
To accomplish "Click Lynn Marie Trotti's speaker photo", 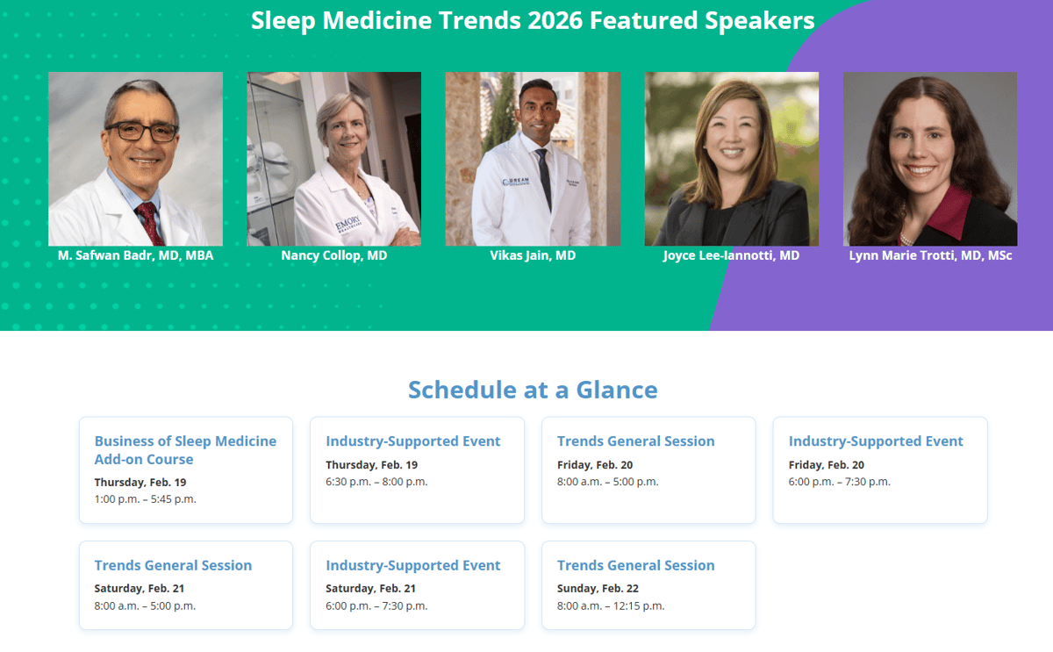I will click(x=930, y=159).
